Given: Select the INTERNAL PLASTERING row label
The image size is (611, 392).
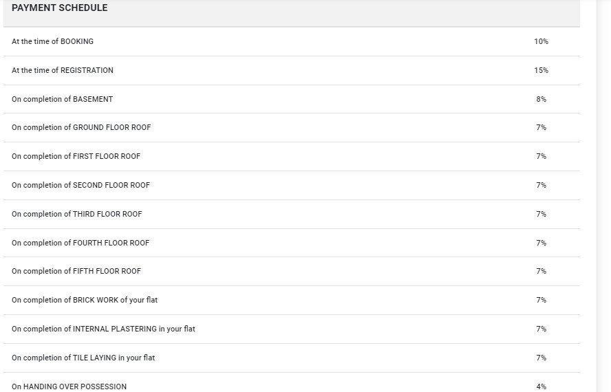Looking at the screenshot, I should click(x=103, y=329).
